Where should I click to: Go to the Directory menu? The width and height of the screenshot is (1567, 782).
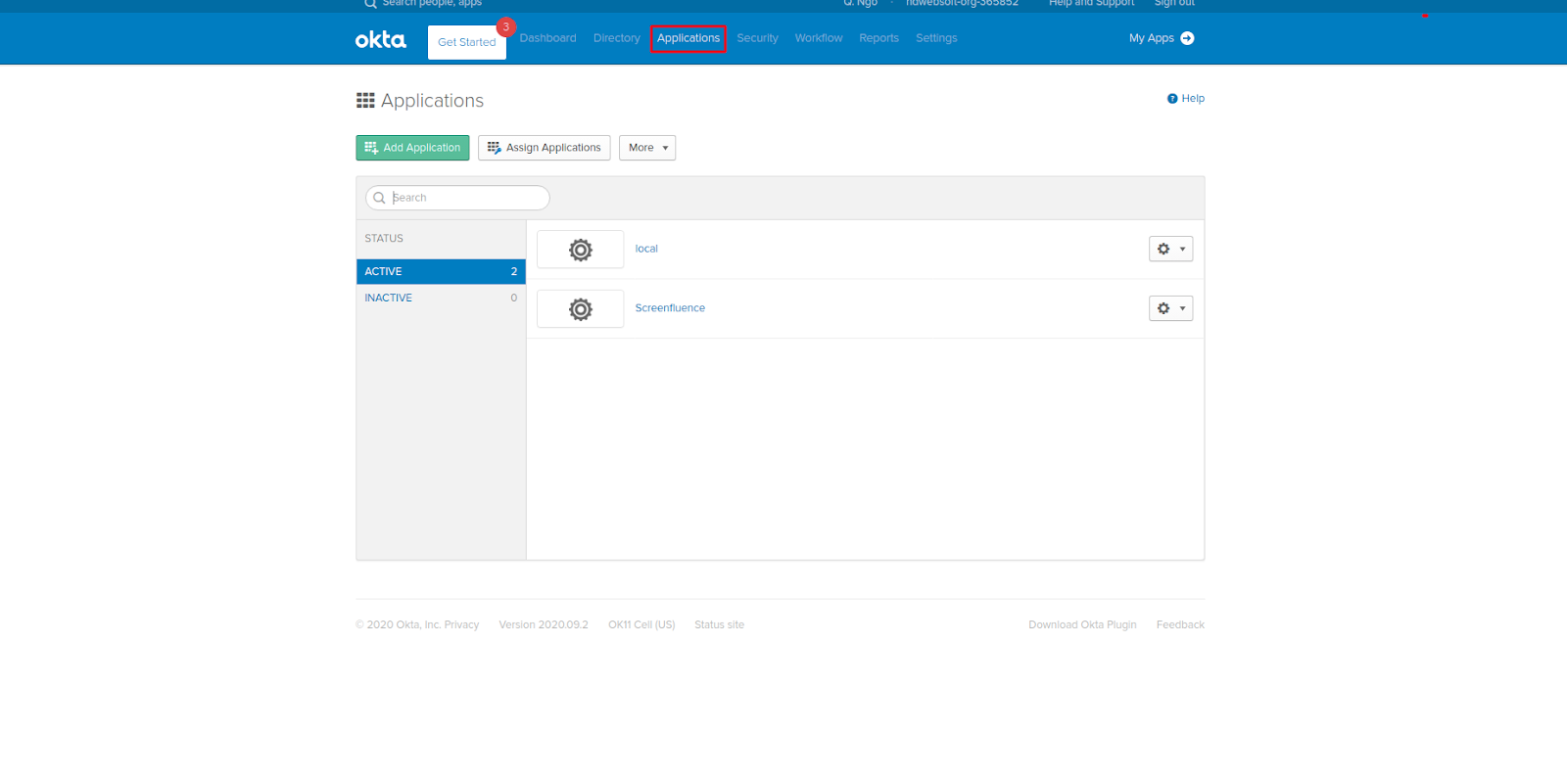click(x=616, y=38)
